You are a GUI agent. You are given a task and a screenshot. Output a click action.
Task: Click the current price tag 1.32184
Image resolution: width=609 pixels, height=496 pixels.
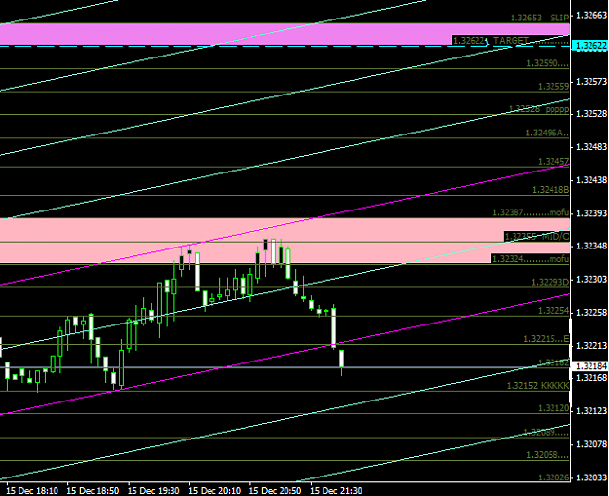tap(590, 366)
